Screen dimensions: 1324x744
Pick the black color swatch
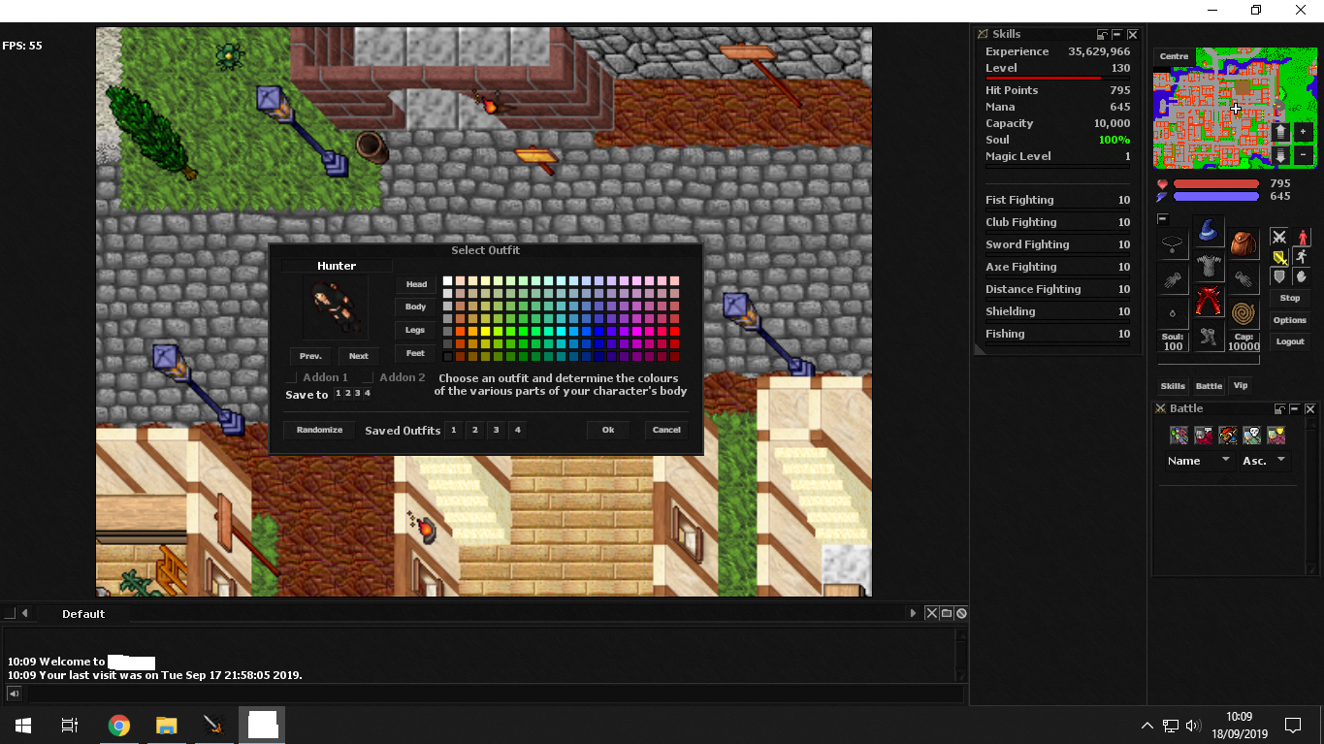448,357
